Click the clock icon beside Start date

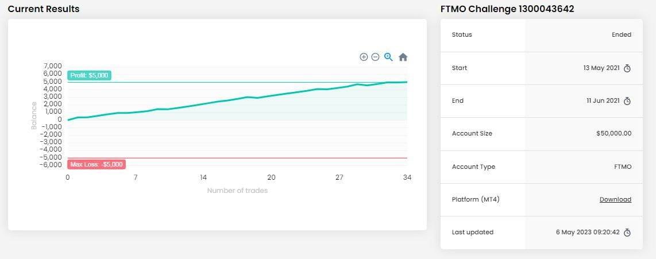pyautogui.click(x=627, y=68)
